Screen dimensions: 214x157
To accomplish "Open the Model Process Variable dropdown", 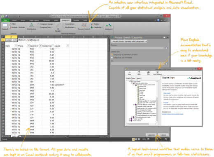I will click(129, 41).
